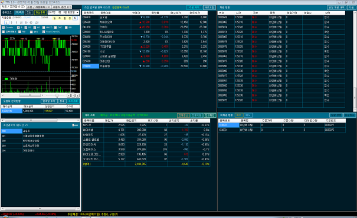Click the profit panel horizontal scrollbar

coord(40,120)
